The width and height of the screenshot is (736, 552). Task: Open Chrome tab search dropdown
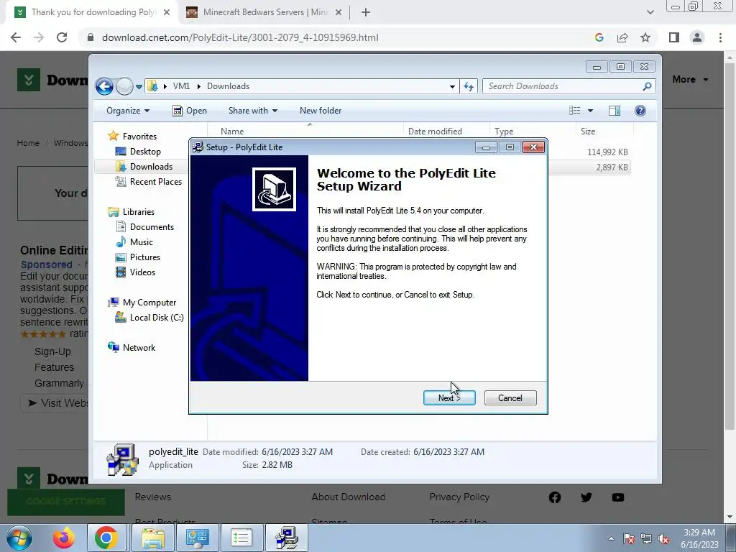coord(650,12)
